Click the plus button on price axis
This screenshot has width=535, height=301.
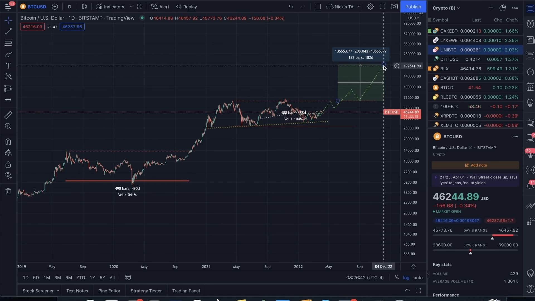coord(397,66)
